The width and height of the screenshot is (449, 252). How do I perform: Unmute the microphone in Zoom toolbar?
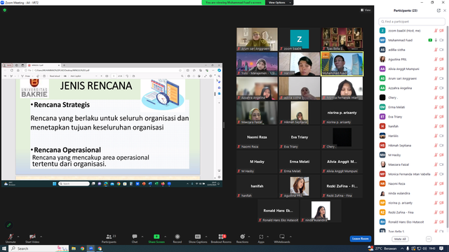[x=11, y=238]
